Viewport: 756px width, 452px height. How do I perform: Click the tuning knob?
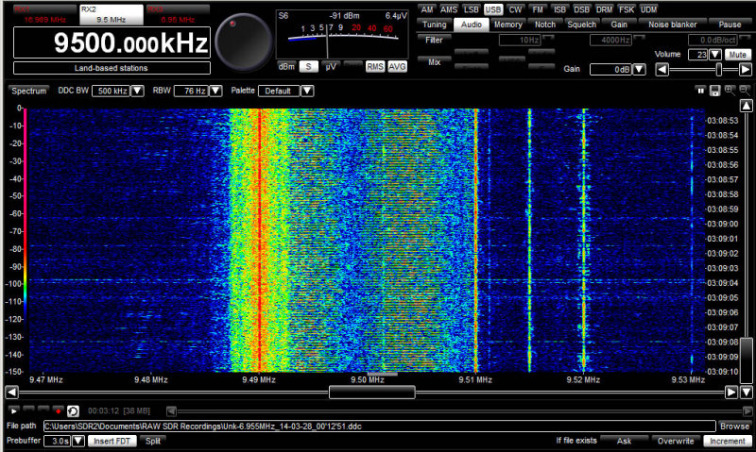244,42
